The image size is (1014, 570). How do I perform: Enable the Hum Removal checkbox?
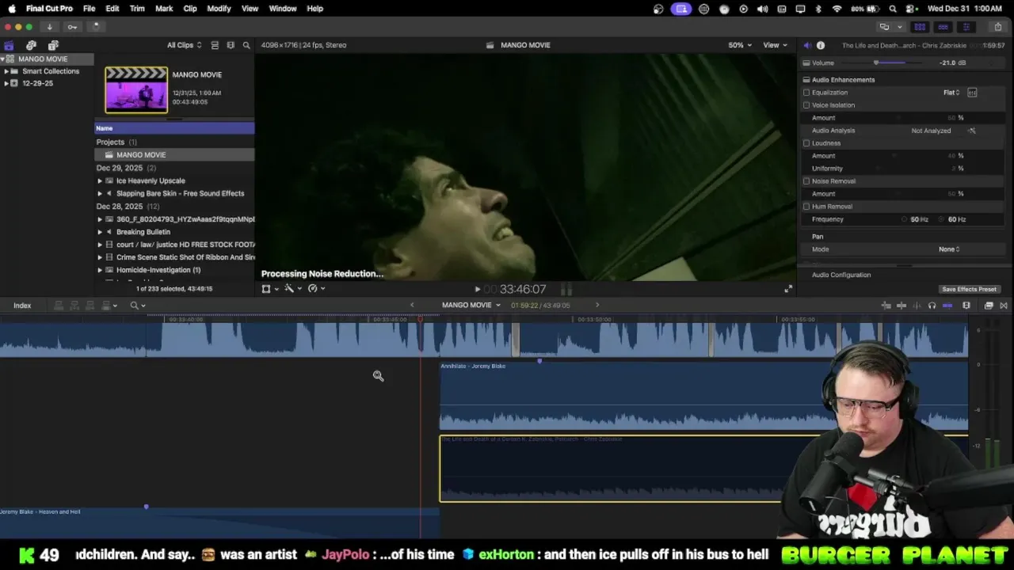(x=806, y=207)
